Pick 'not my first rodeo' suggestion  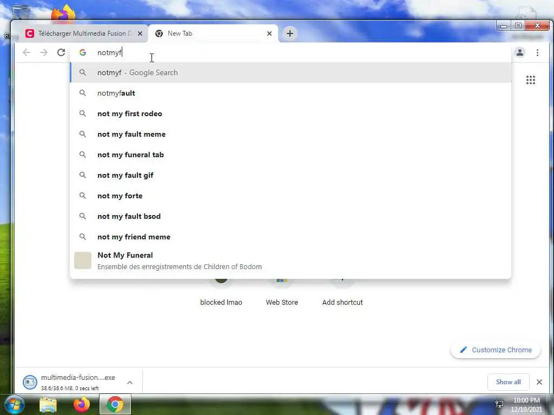coord(291,113)
